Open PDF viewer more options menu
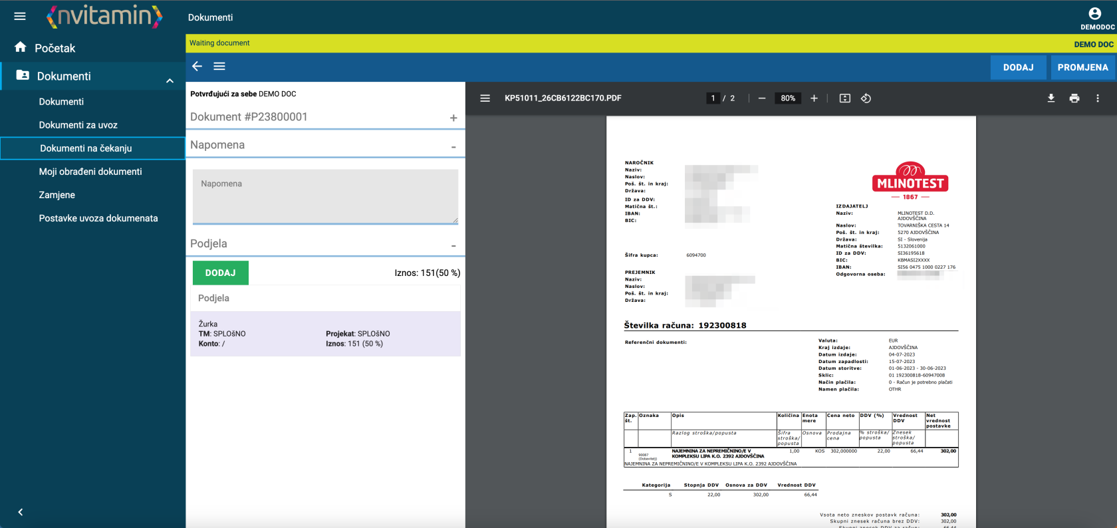The width and height of the screenshot is (1117, 528). point(1098,98)
